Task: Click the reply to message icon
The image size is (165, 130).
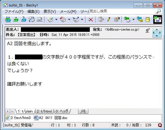Action: [x=63, y=19]
